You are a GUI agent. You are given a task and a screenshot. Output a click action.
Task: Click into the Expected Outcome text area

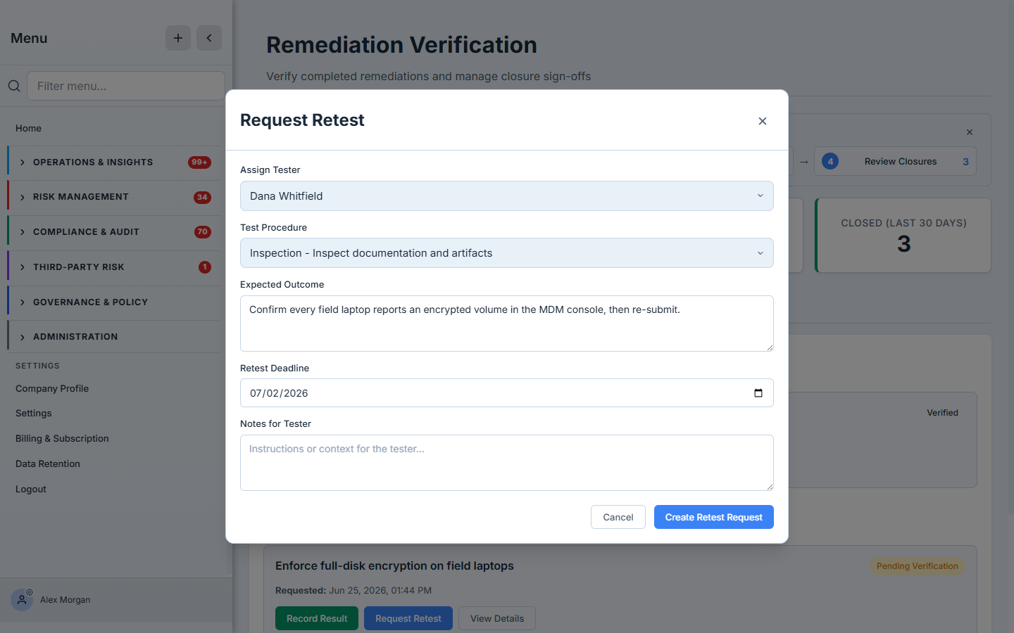(x=507, y=324)
